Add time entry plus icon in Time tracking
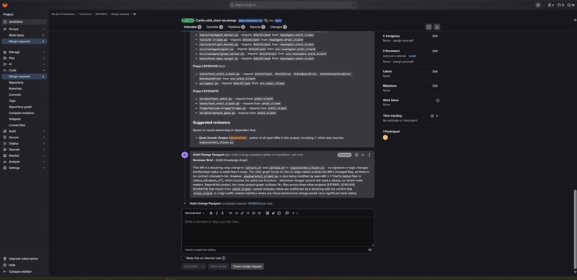 pyautogui.click(x=437, y=115)
